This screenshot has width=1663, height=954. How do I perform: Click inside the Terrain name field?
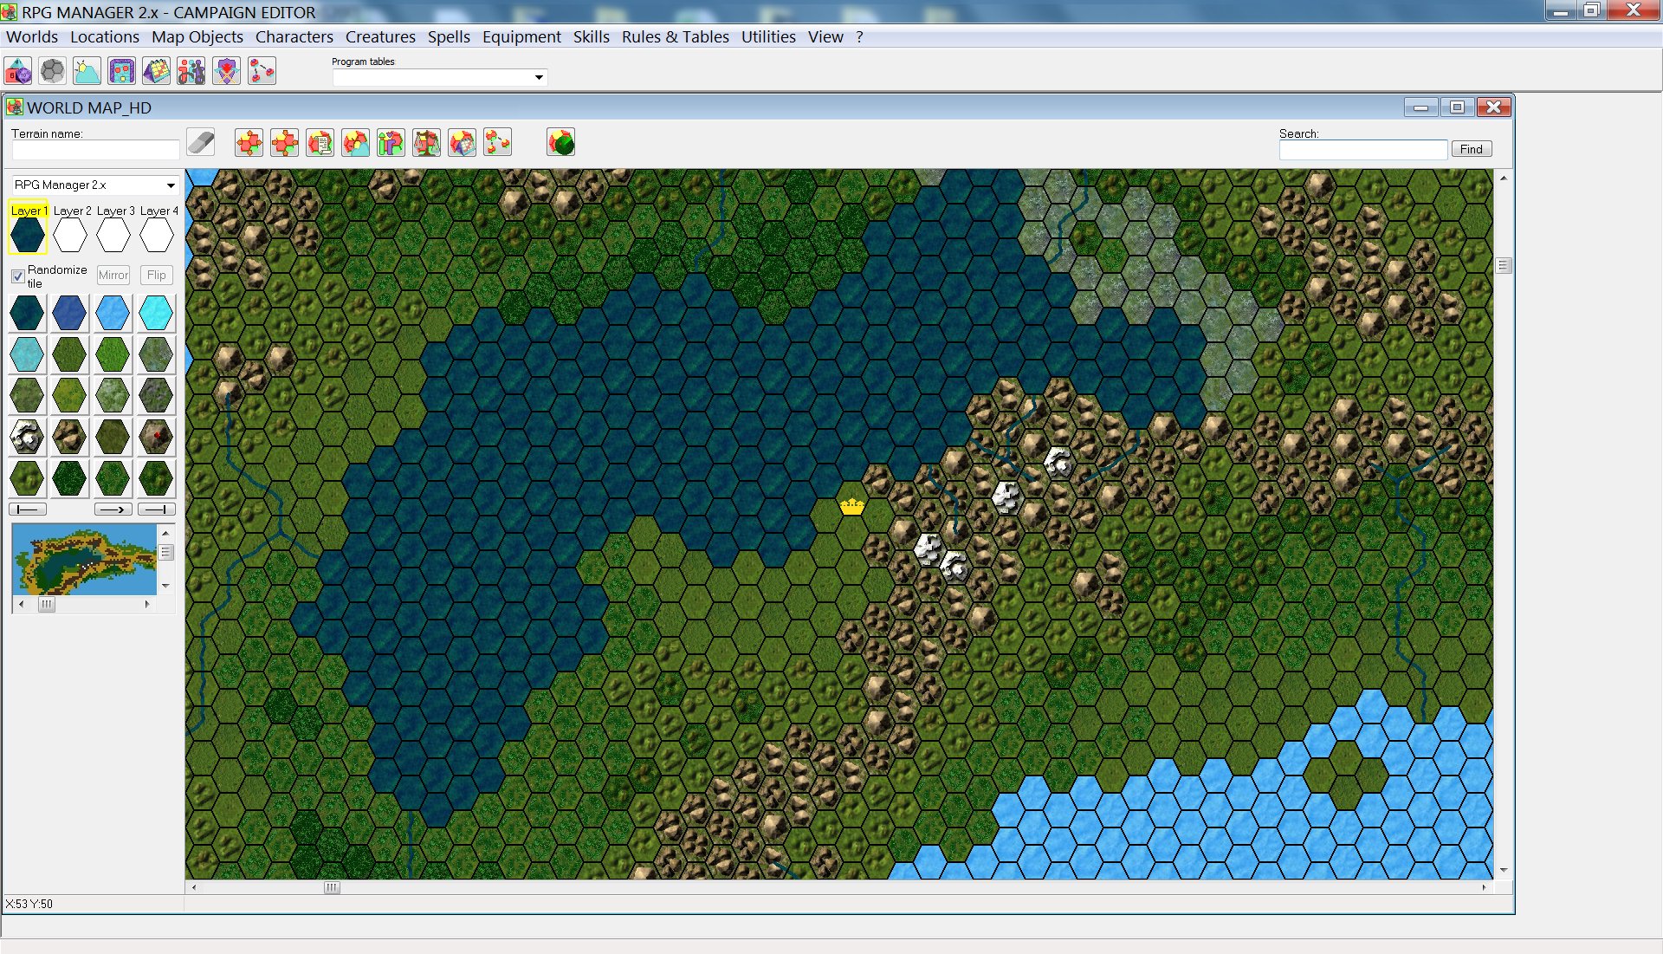[x=95, y=150]
